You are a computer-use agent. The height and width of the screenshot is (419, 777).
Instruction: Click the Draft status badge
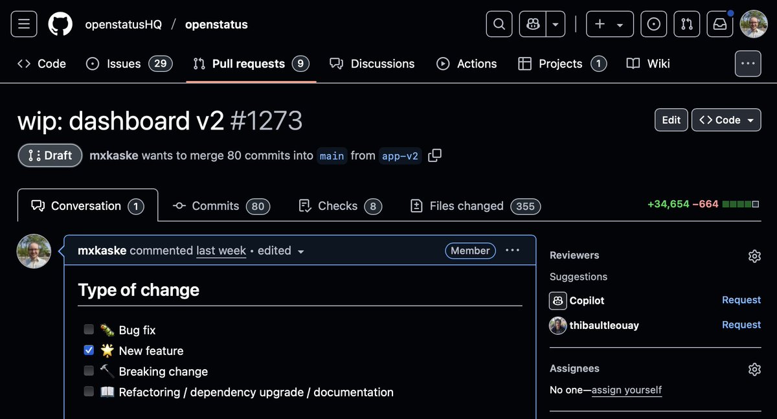click(x=50, y=155)
